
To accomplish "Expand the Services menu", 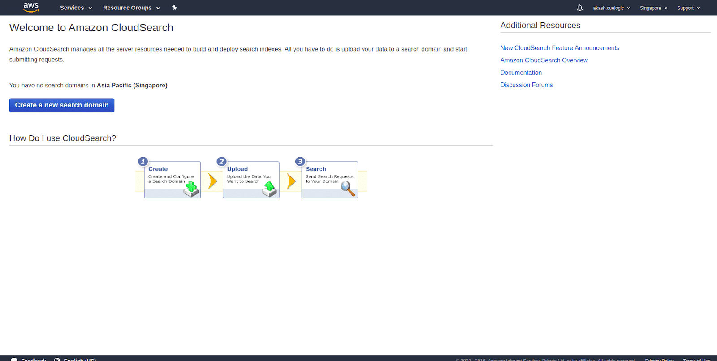I will tap(76, 8).
